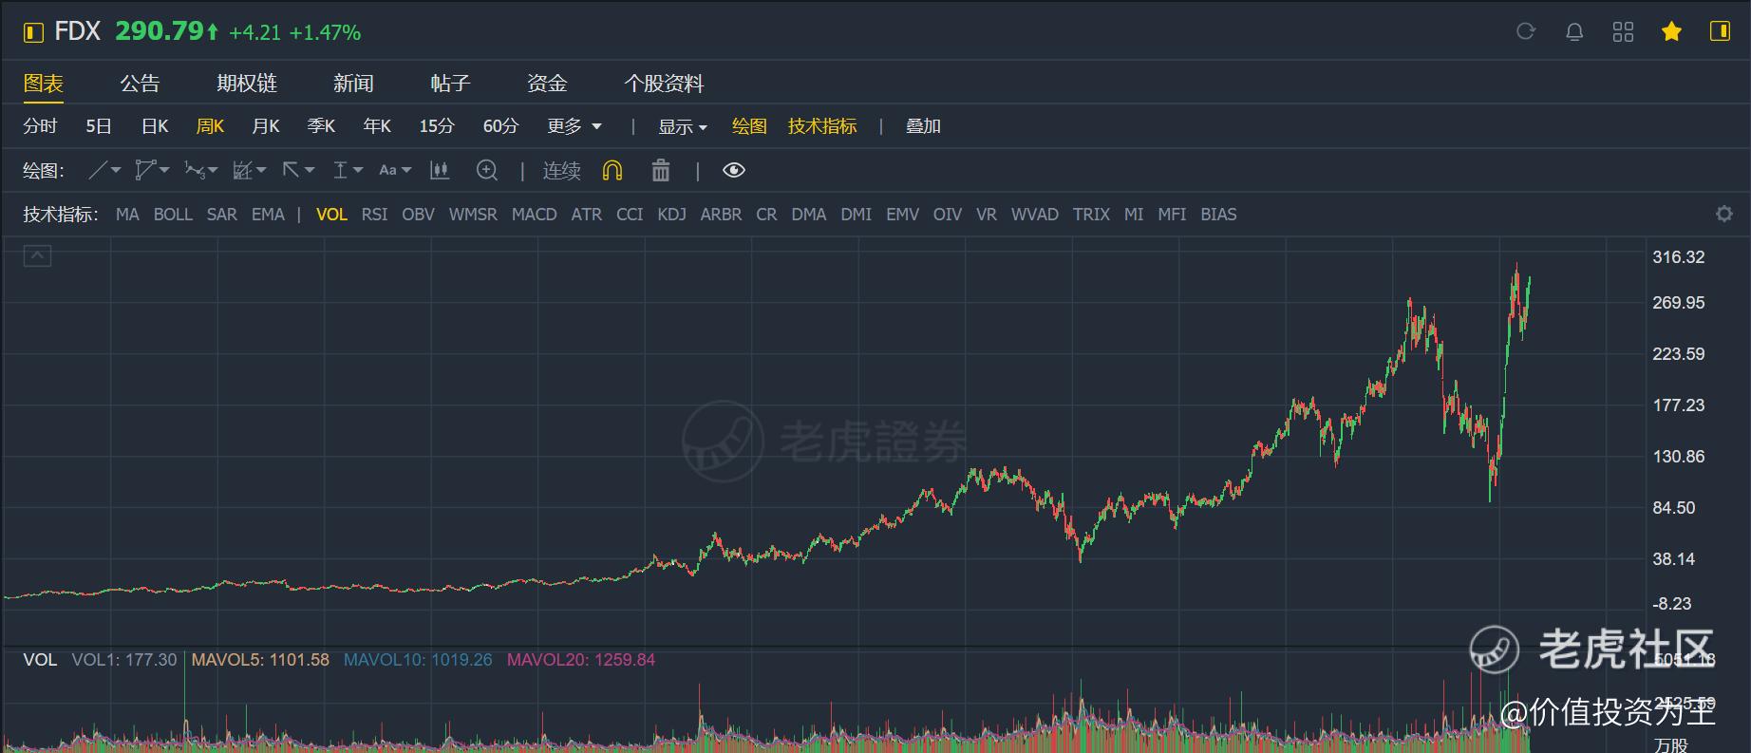Toggle the 绘图 drawing toolbar
This screenshot has width=1751, height=753.
[x=749, y=126]
